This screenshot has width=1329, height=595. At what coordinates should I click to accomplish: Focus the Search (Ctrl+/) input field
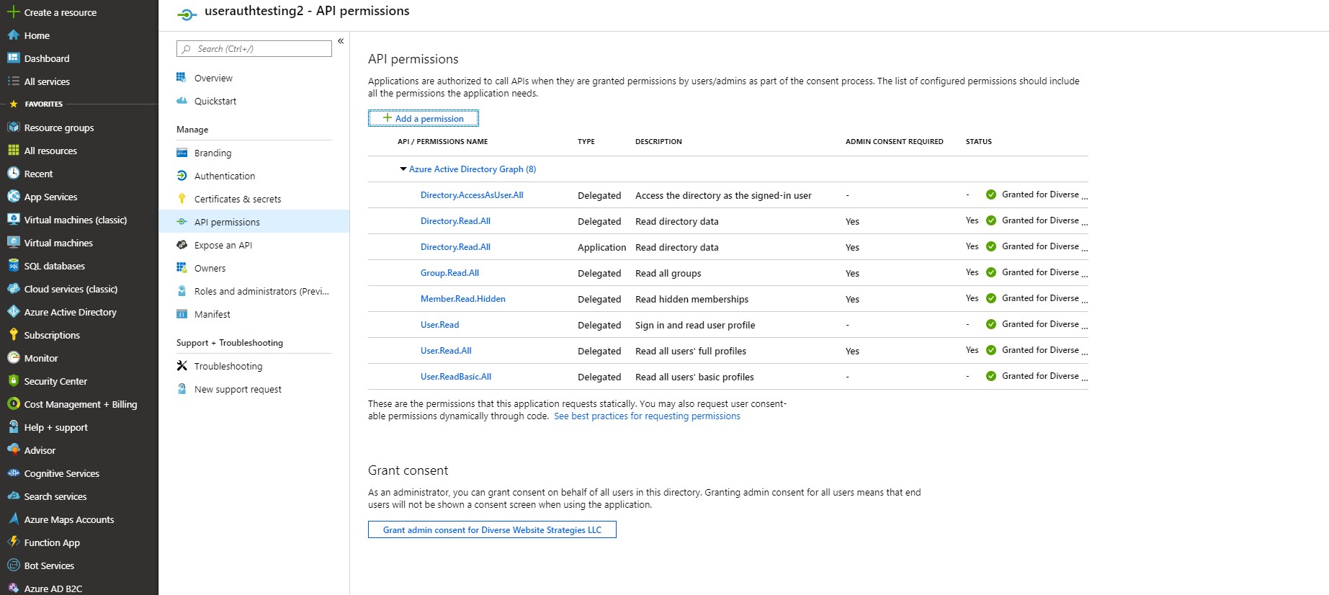coord(254,49)
